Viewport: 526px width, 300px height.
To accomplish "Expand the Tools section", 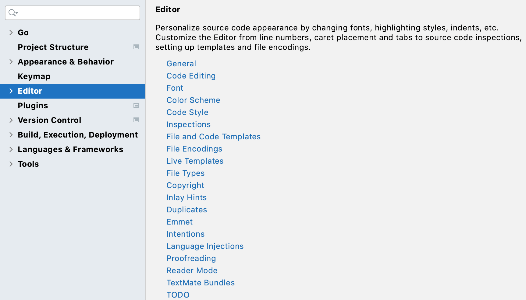I will 11,164.
